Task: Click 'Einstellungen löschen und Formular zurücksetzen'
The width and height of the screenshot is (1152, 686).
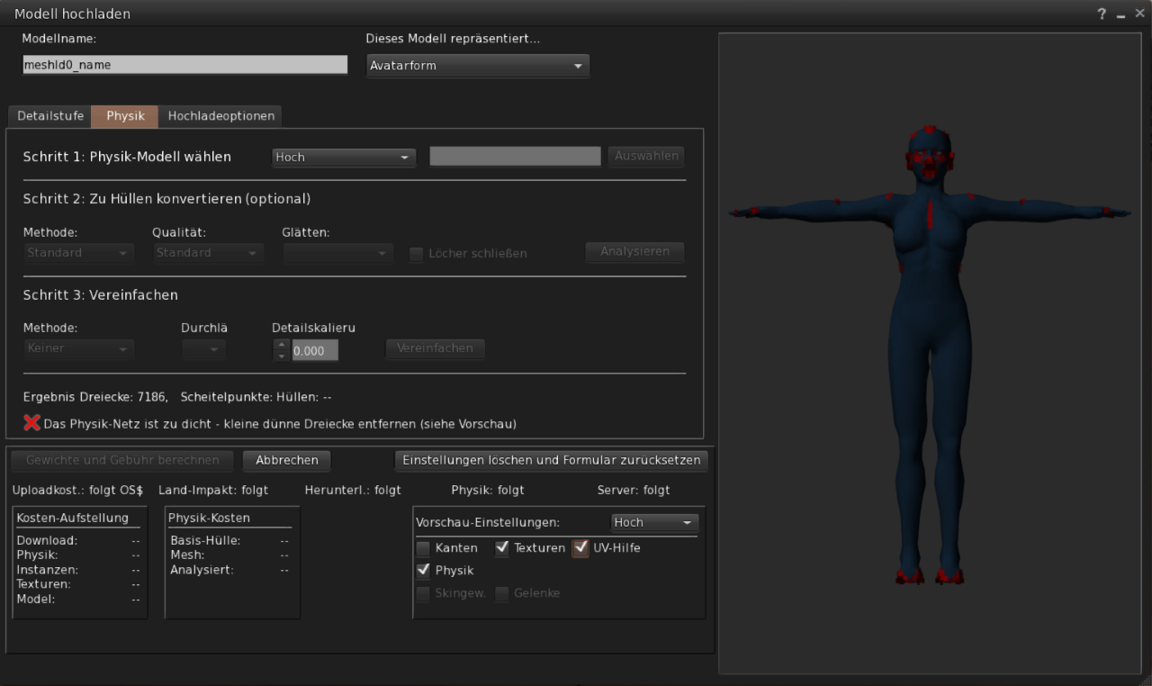Action: pos(551,460)
